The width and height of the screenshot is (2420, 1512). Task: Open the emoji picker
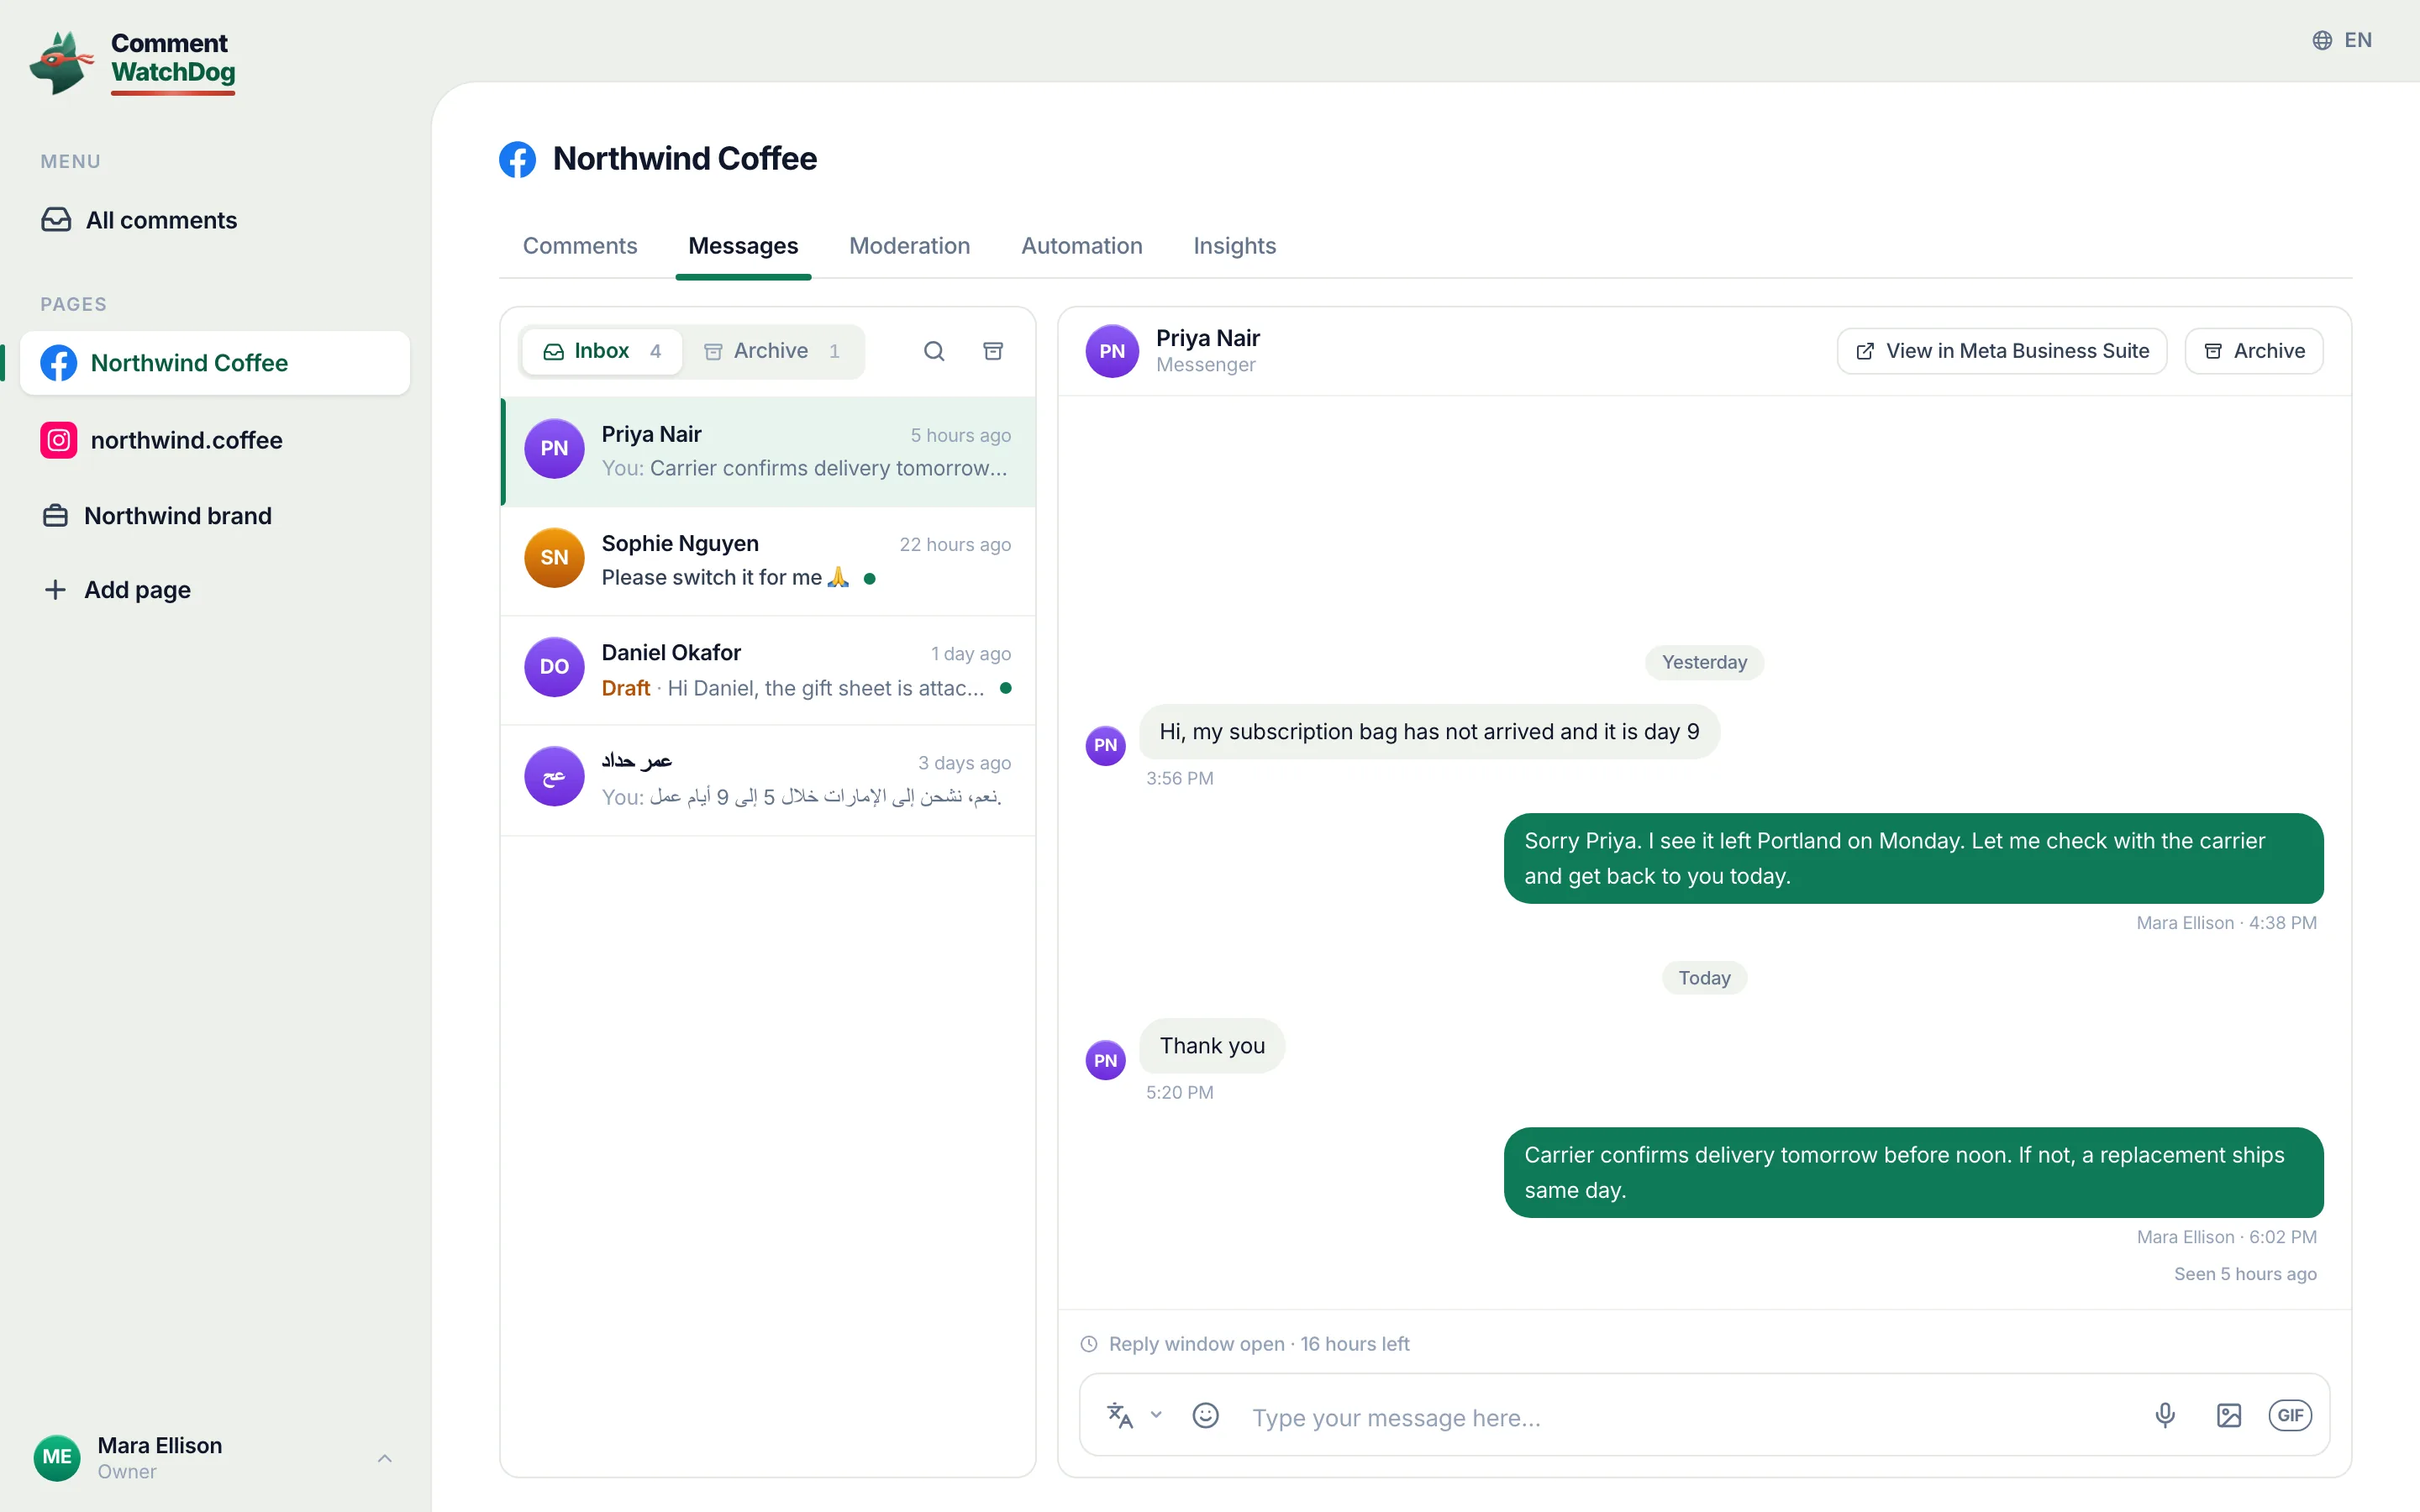(1205, 1415)
